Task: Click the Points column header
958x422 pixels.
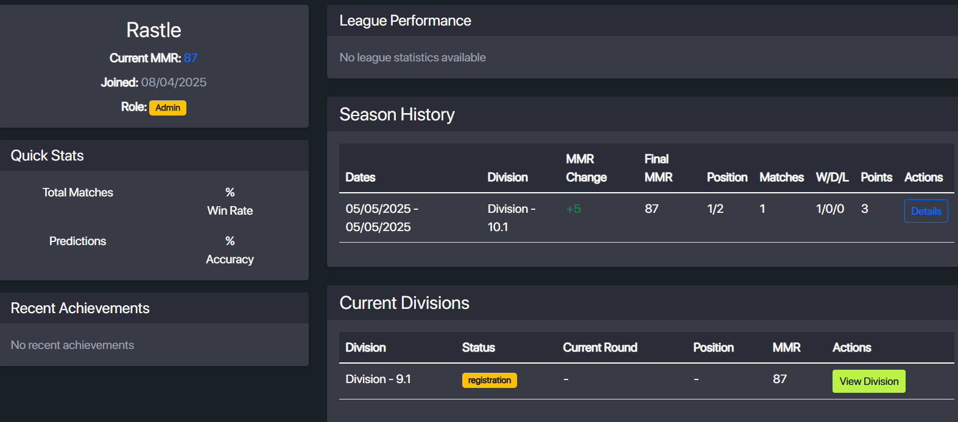Action: pos(876,177)
